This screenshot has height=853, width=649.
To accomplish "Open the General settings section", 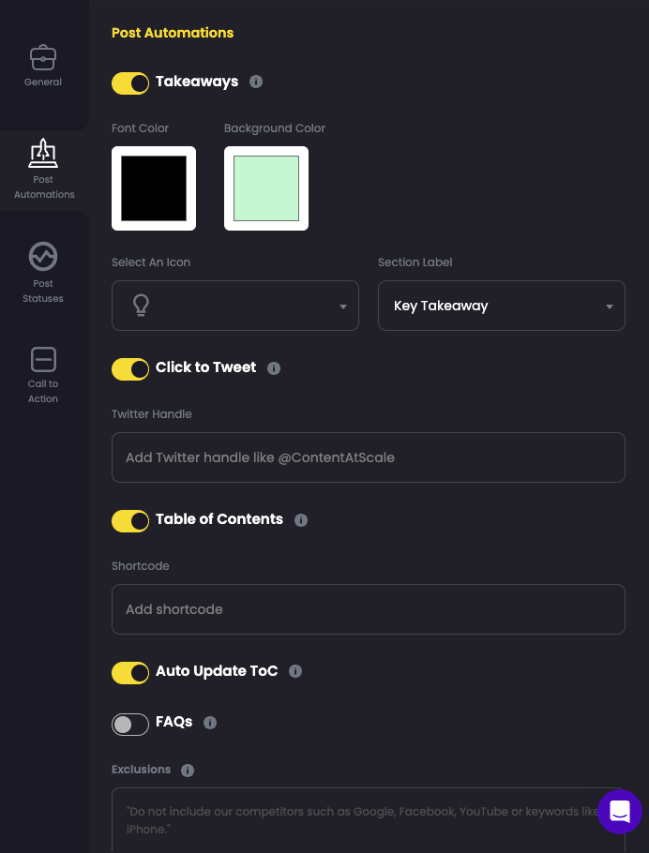I will pyautogui.click(x=43, y=66).
